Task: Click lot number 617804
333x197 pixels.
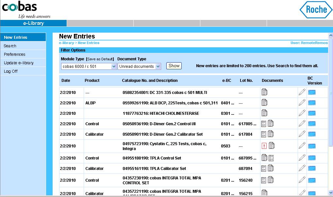Action: tap(245, 134)
